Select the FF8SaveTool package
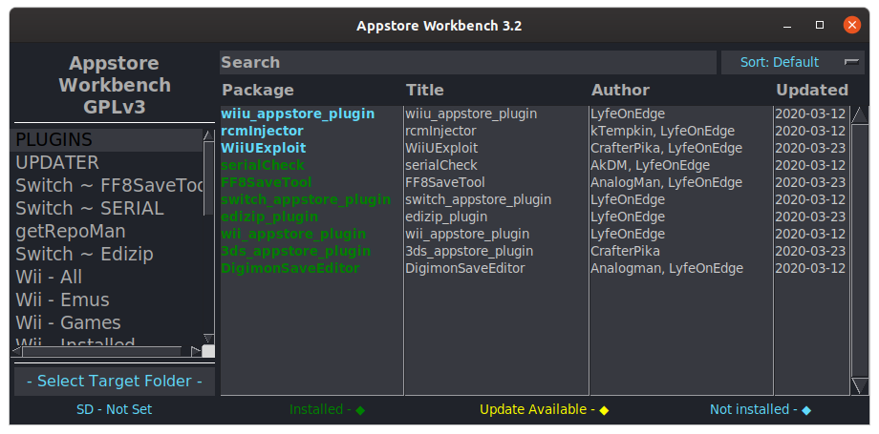 [267, 182]
